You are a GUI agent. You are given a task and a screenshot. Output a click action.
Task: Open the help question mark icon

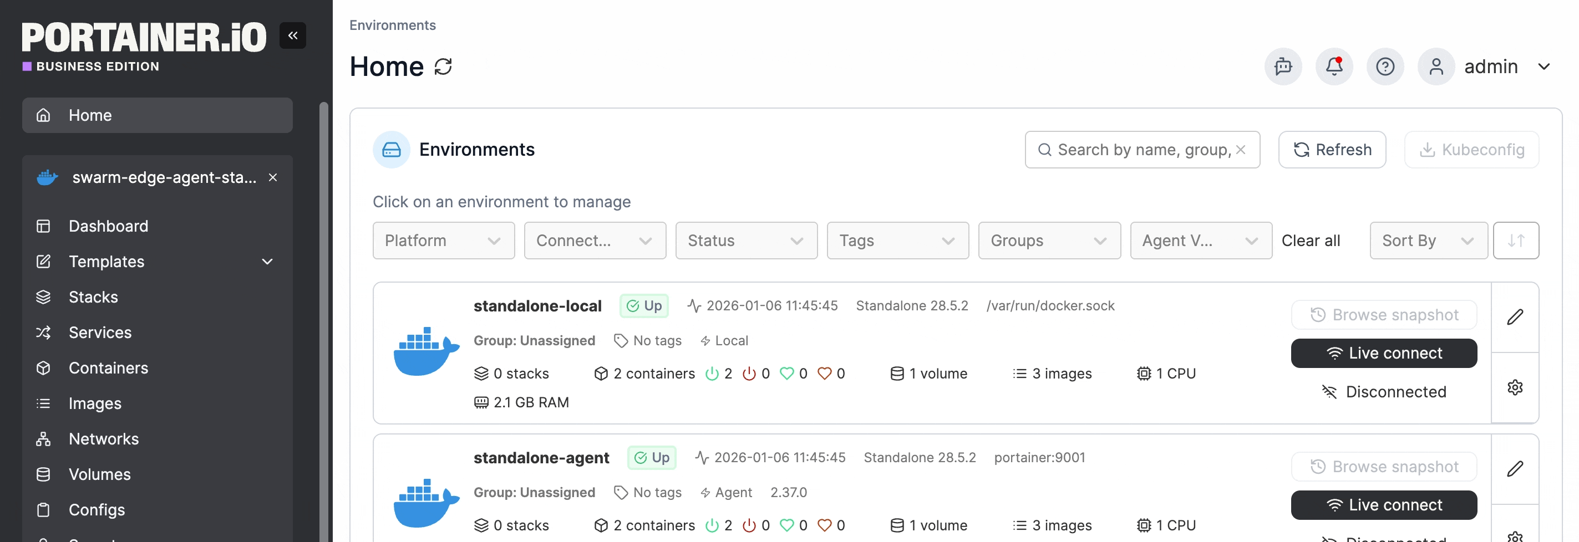click(x=1385, y=66)
